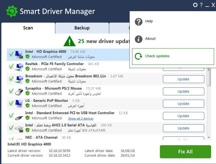Click the driver list scrollbar thumb

click(x=209, y=77)
